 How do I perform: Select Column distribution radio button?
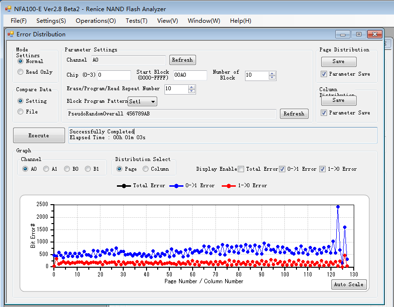(146, 169)
